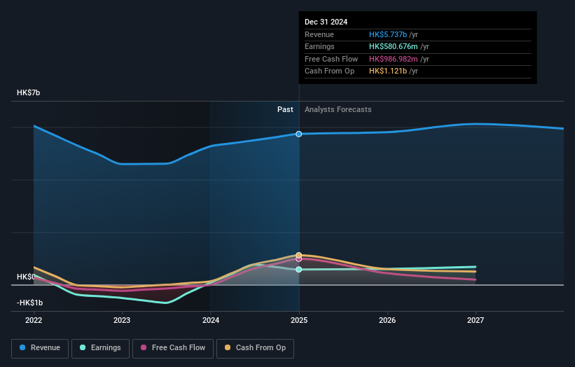575x367 pixels.
Task: Click the HK$580.676m earnings value
Action: coord(394,46)
